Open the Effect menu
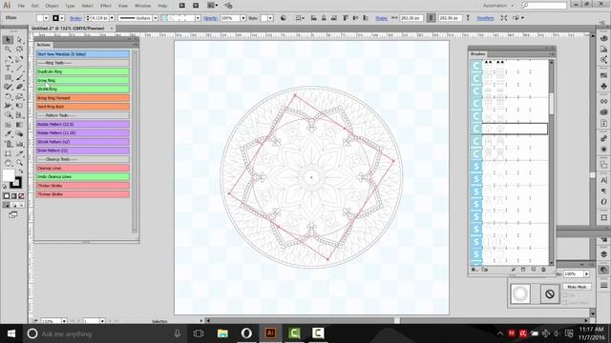This screenshot has height=343, width=611. [106, 6]
